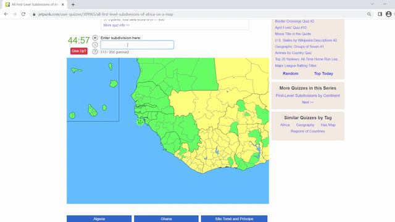This screenshot has width=395, height=222.
Task: Open Top 20 Yankees All-Time Home Run link
Action: 307,59
